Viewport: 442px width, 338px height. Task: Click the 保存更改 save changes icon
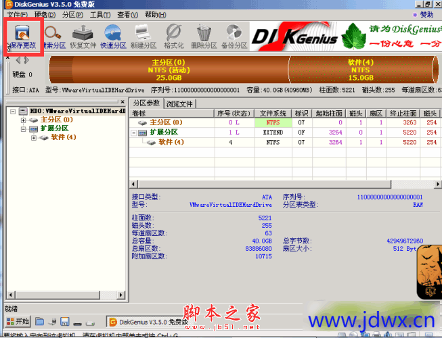pyautogui.click(x=22, y=37)
